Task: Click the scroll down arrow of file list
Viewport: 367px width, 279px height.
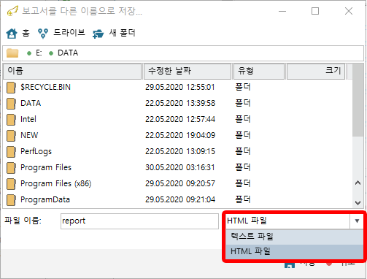Action: pyautogui.click(x=358, y=202)
